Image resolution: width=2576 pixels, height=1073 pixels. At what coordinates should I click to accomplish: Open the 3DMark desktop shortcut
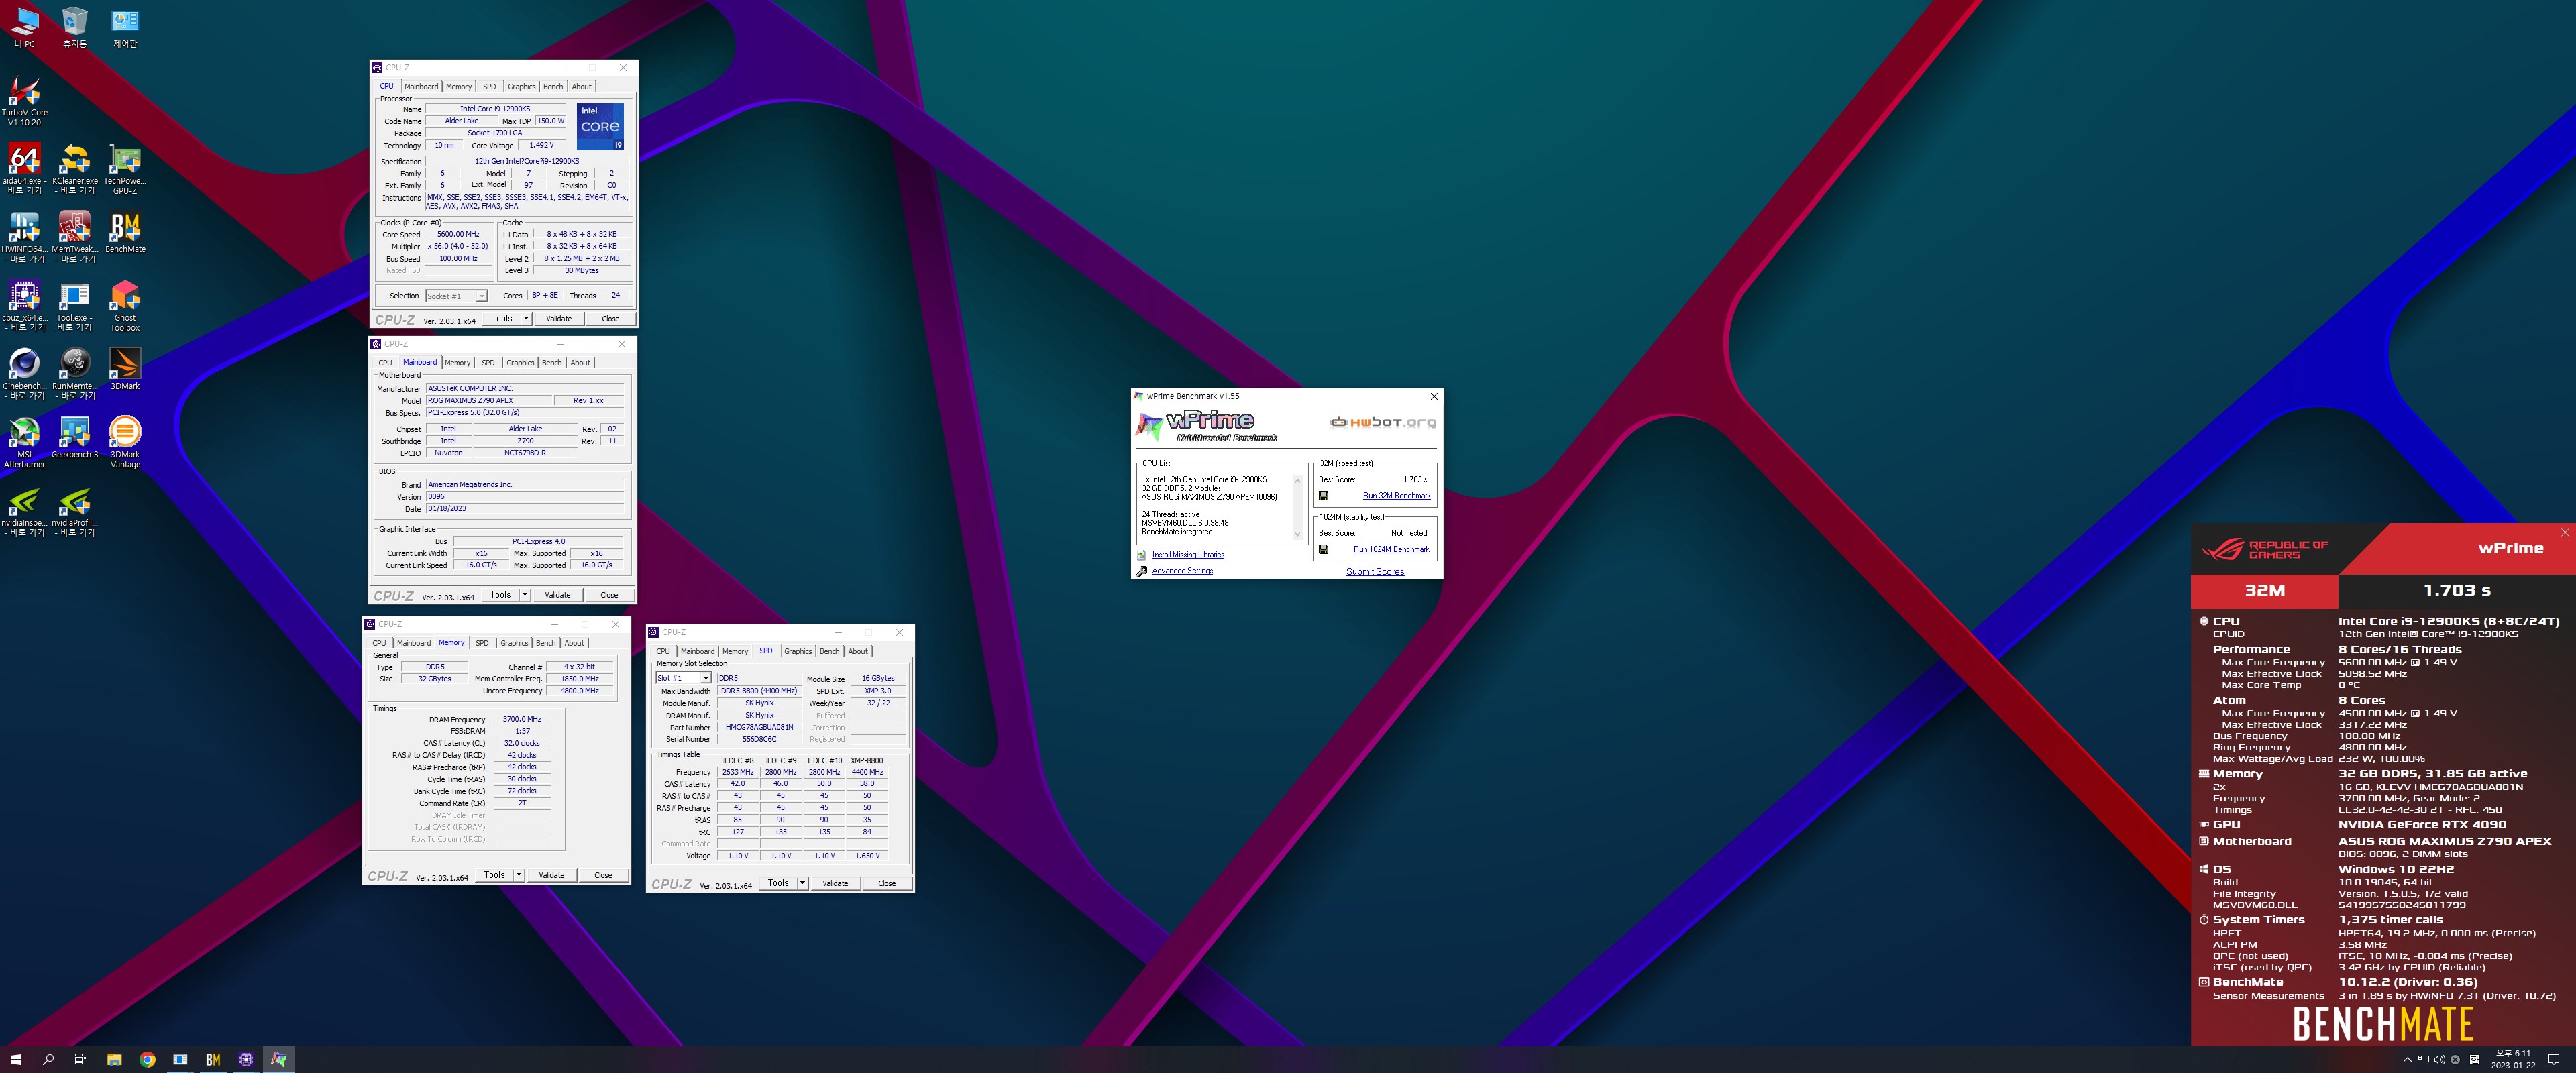[125, 368]
